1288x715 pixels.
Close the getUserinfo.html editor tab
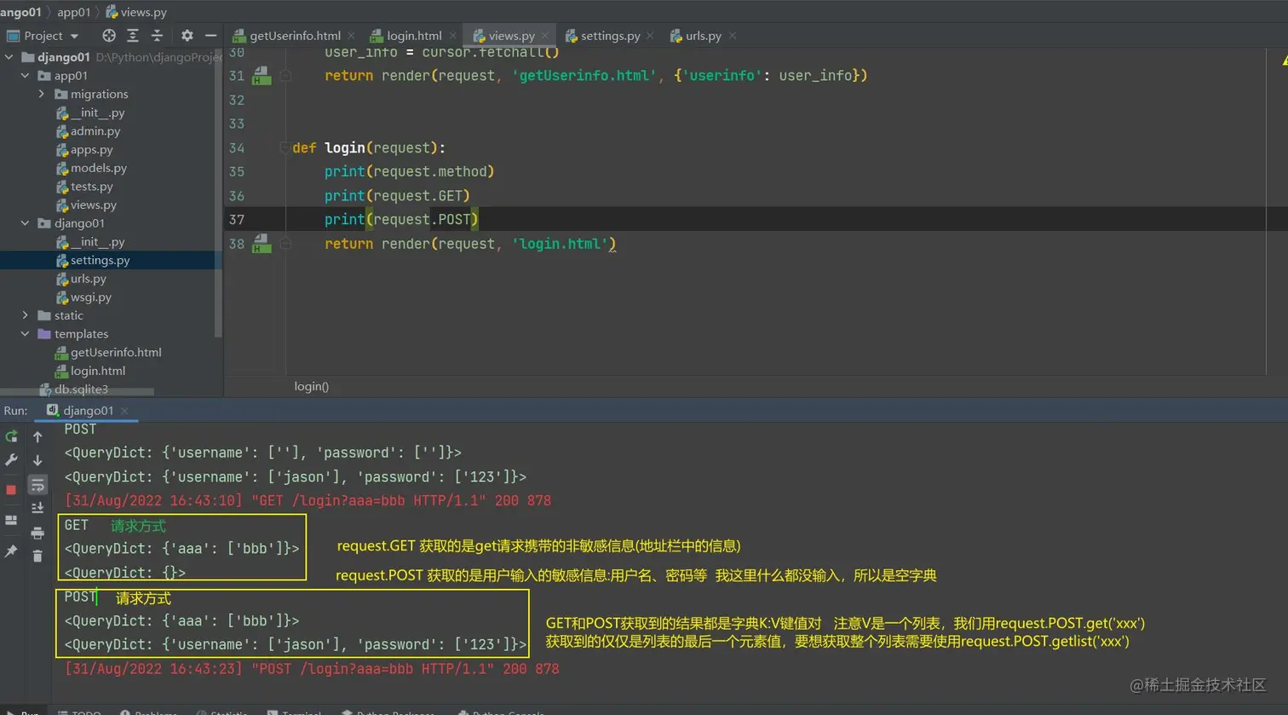click(x=351, y=36)
